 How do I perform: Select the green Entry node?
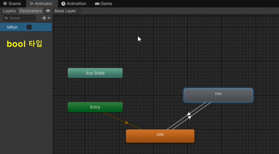pyautogui.click(x=95, y=107)
